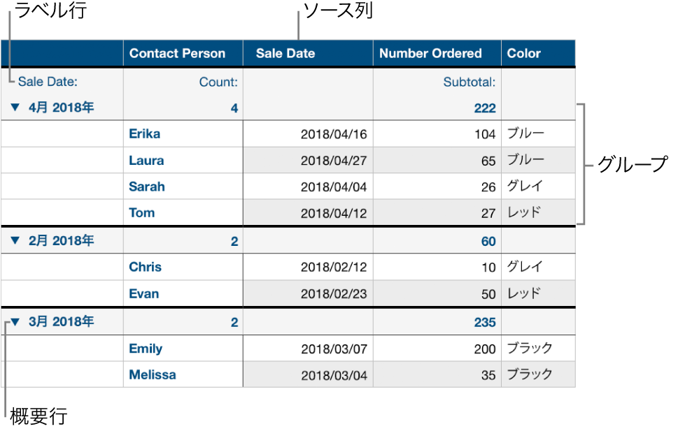Select the Chris contact cell
The image size is (678, 431).
click(145, 267)
